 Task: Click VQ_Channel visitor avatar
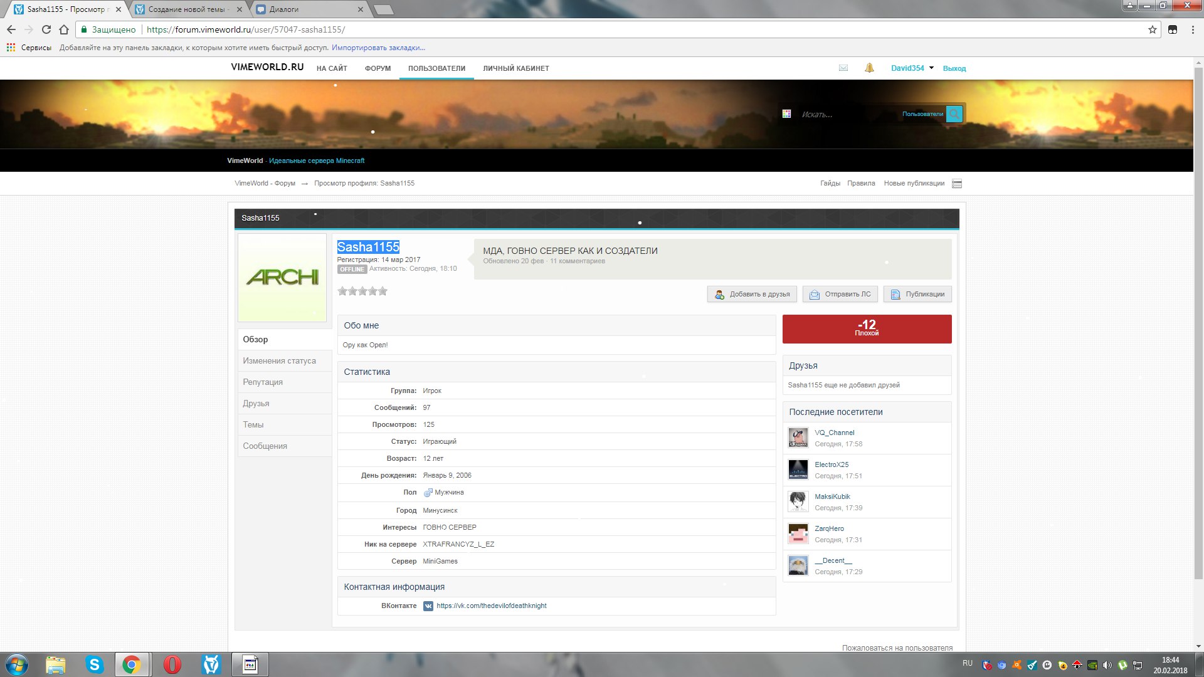coord(798,438)
